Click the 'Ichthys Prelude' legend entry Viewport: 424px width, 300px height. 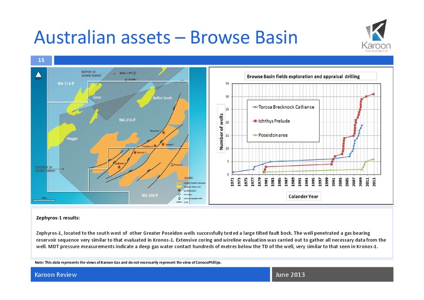click(271, 121)
